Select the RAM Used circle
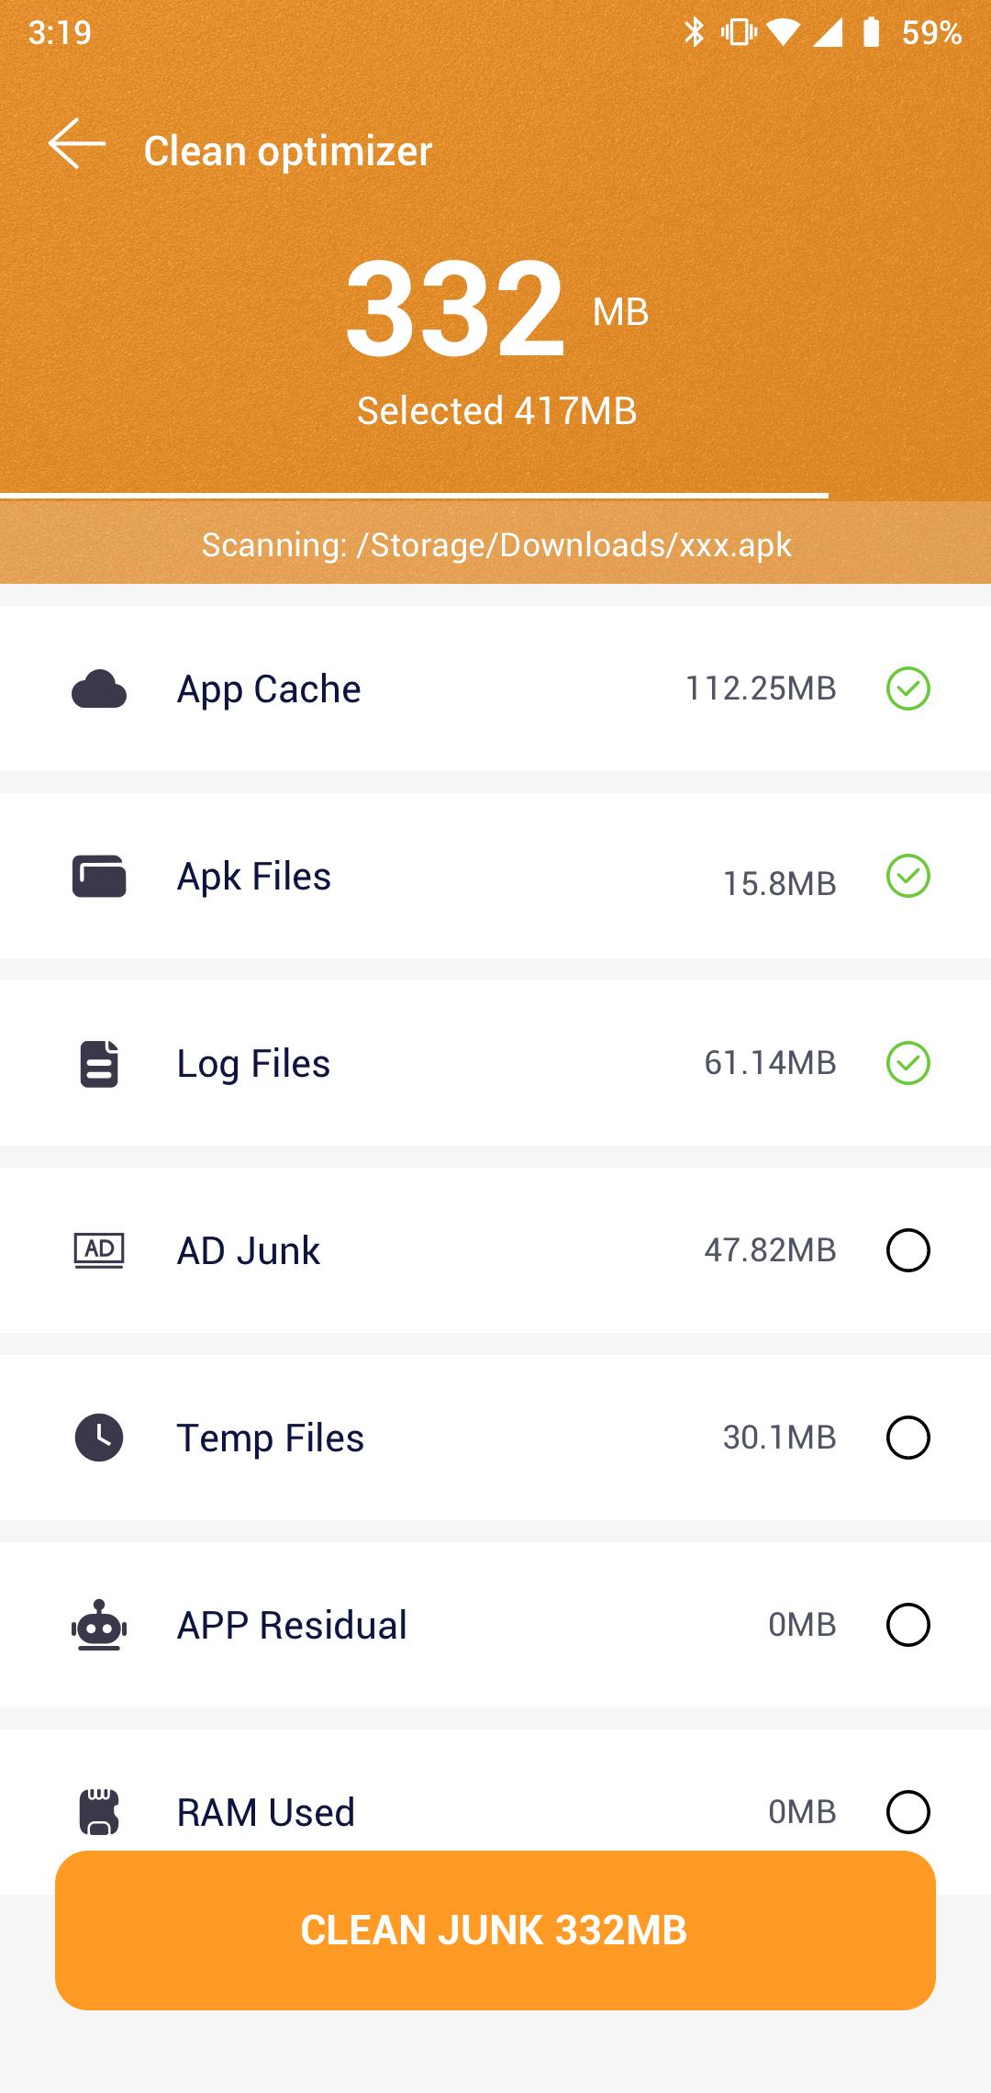 (x=908, y=1812)
